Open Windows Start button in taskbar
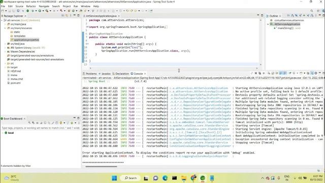 (x=114, y=178)
